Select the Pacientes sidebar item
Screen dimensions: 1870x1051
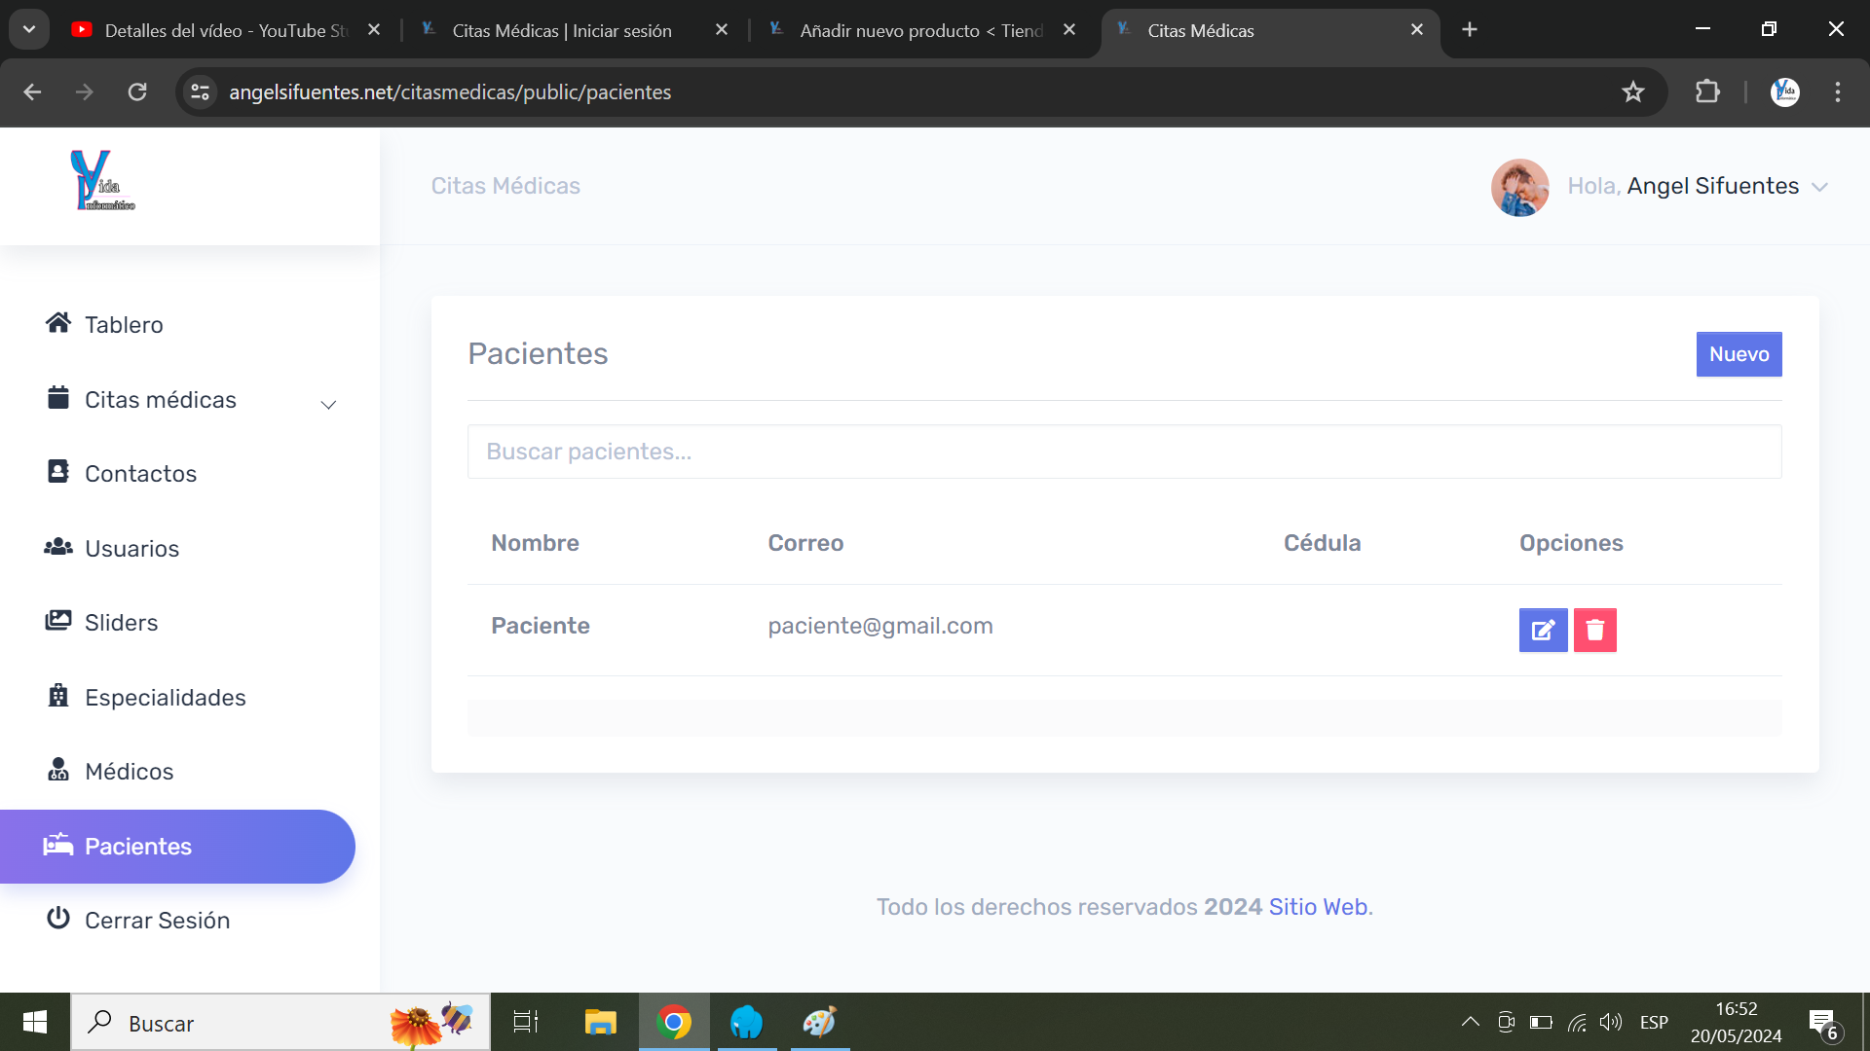[x=177, y=846]
